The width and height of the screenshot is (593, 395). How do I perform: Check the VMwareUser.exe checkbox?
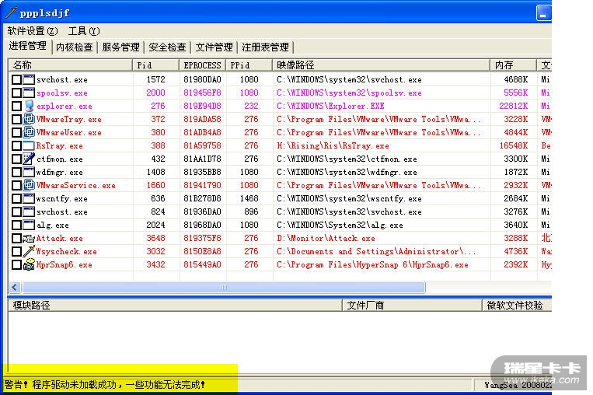click(16, 132)
